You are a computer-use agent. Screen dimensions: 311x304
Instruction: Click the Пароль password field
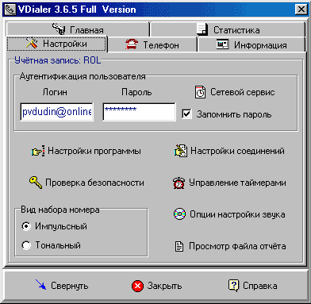point(139,112)
